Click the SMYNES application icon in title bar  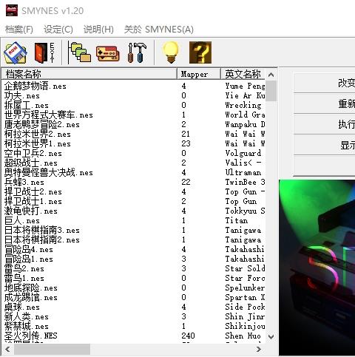12,10
